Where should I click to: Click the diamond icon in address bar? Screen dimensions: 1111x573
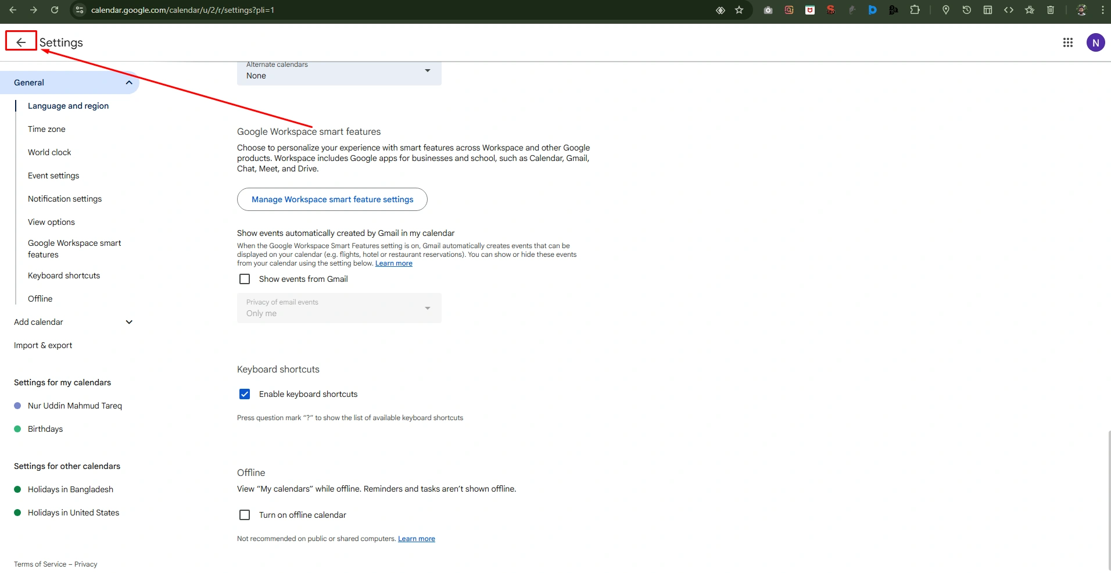(721, 10)
